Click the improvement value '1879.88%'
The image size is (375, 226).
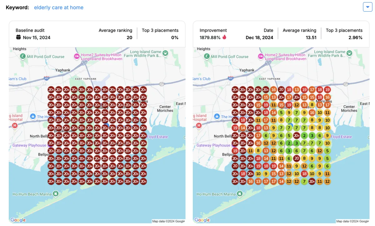pos(210,37)
